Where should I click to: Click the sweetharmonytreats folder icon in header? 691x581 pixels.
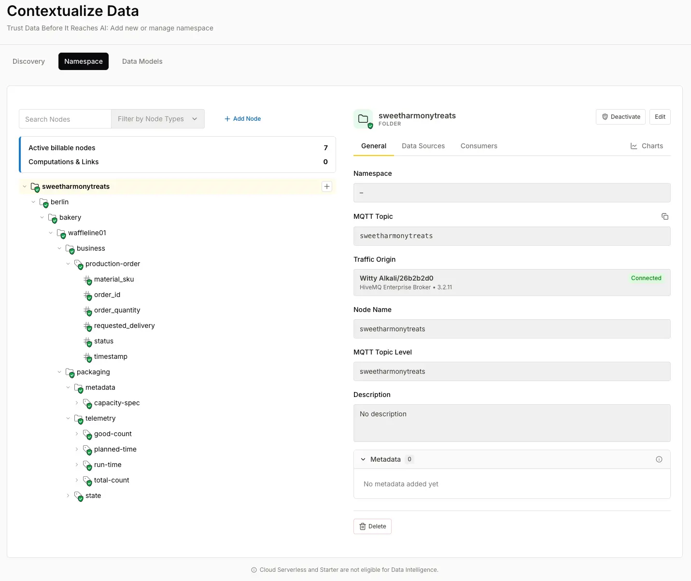click(363, 119)
